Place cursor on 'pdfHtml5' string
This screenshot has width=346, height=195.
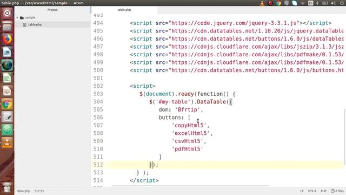click(x=188, y=149)
